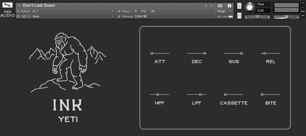The width and height of the screenshot is (306, 136).
Task: Click the Yeti logo illustration
Action: click(67, 61)
